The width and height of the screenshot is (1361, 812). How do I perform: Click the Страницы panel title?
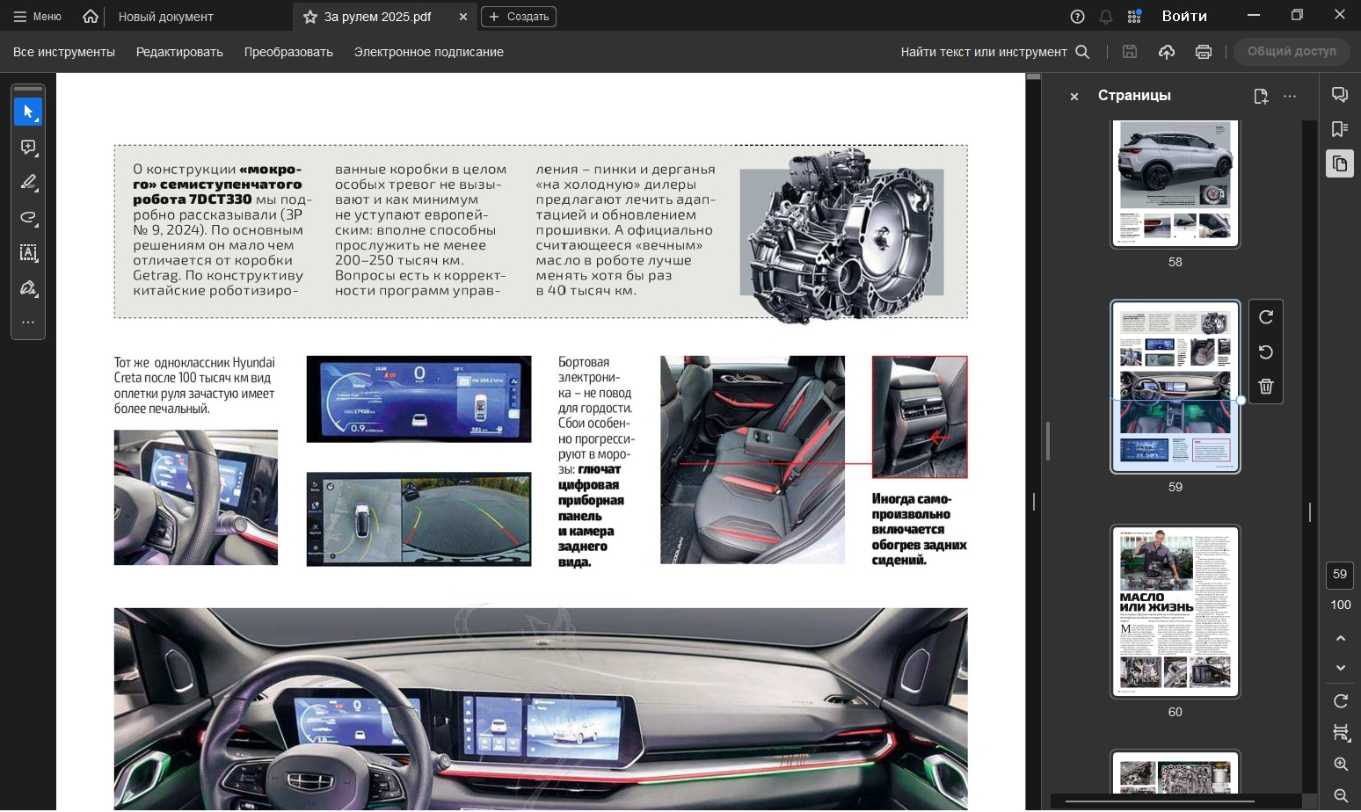(1134, 95)
